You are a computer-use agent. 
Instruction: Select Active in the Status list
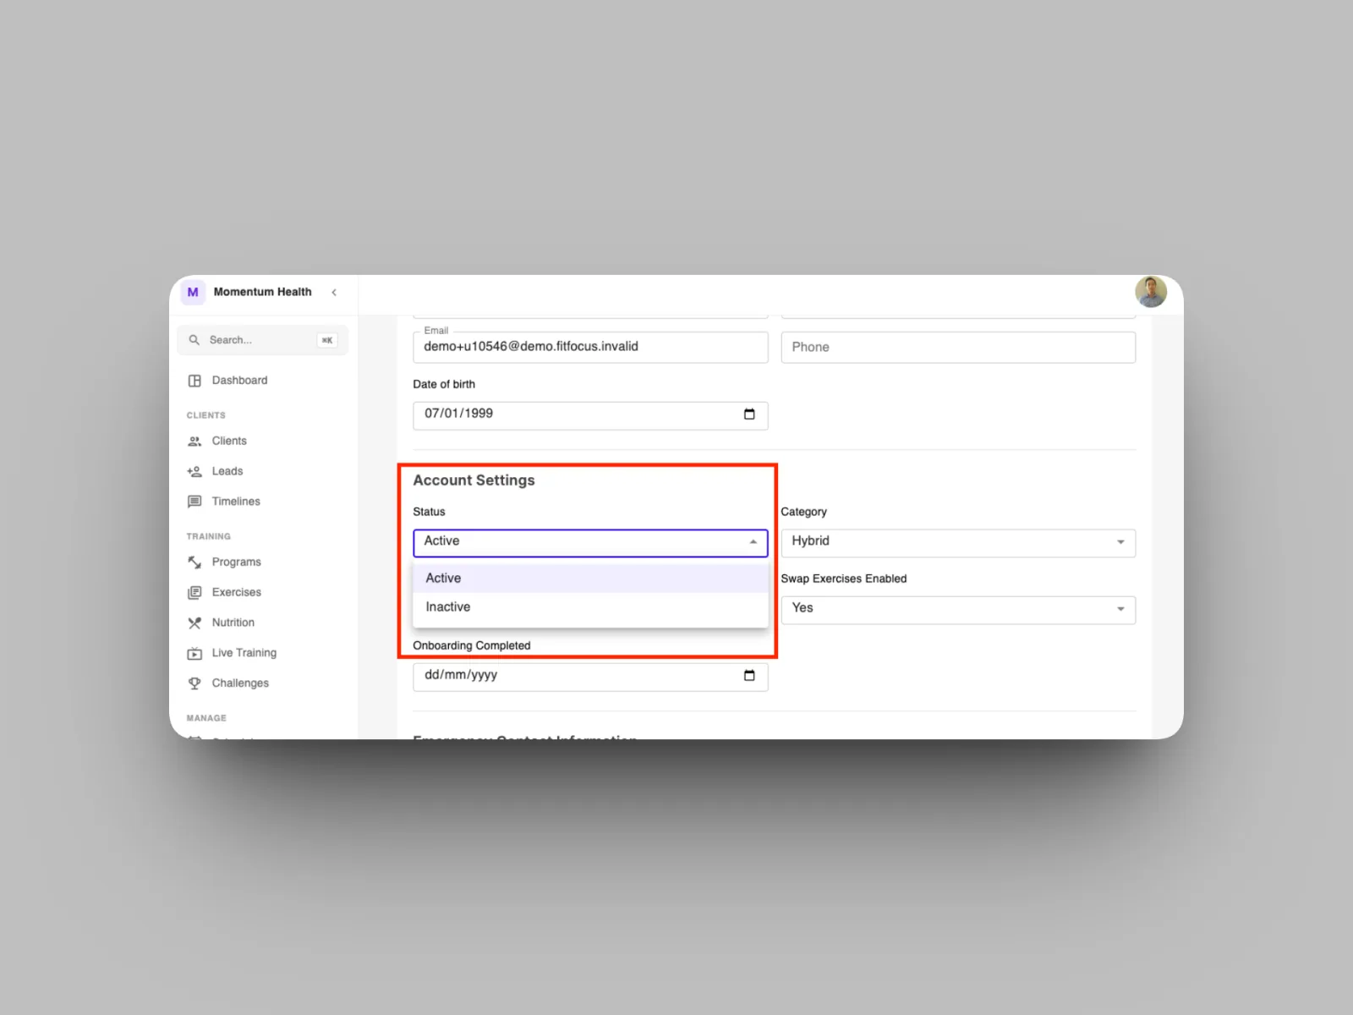pyautogui.click(x=590, y=578)
